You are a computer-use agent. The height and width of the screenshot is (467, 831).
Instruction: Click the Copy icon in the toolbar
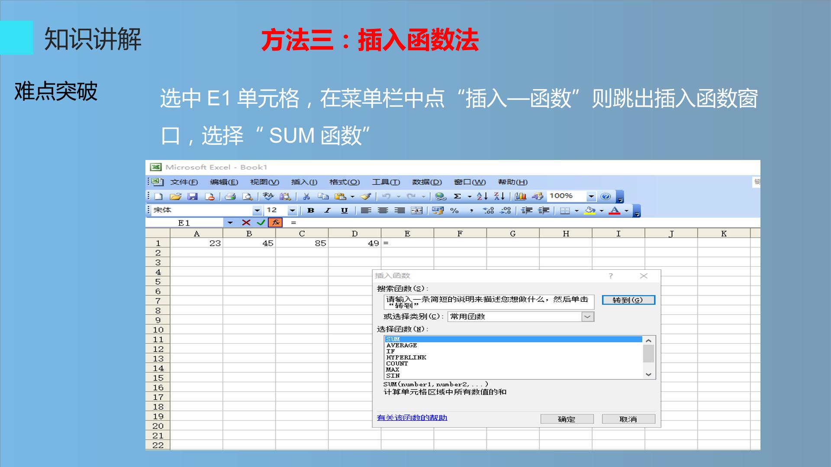click(323, 197)
